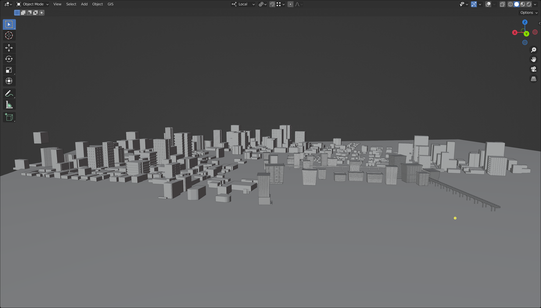Viewport: 541px width, 308px height.
Task: Enable snapping with the magnet toggle
Action: tap(272, 4)
